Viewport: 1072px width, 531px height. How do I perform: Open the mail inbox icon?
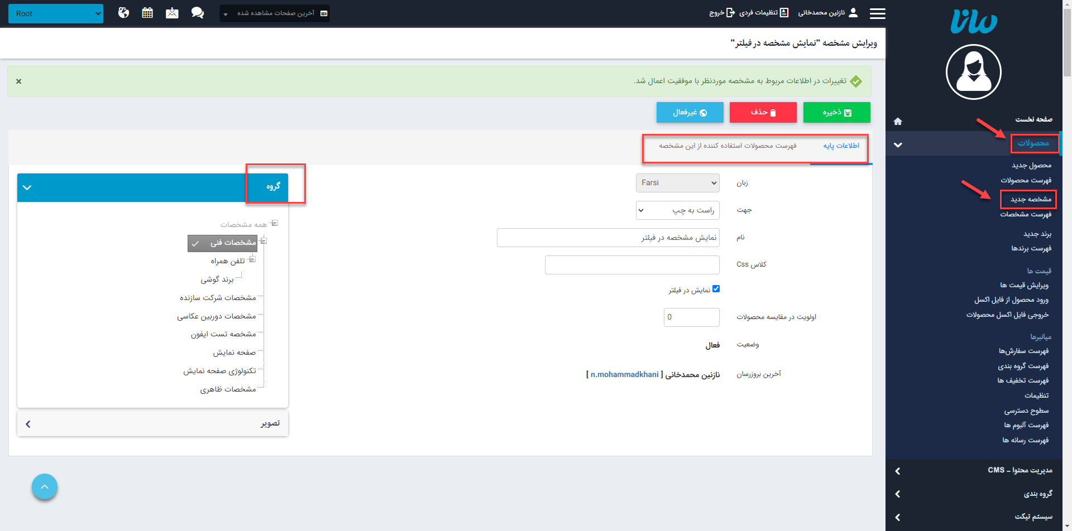coord(172,13)
